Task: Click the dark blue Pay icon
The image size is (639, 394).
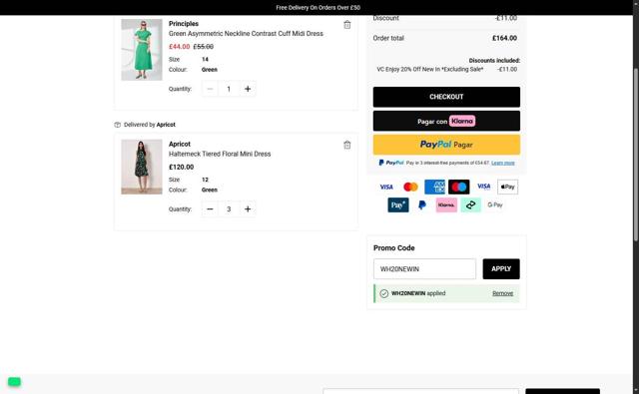Action: [x=398, y=205]
